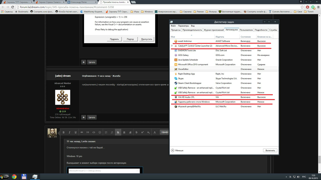Expand the Catalyst Control Center Launcher group

[172, 46]
